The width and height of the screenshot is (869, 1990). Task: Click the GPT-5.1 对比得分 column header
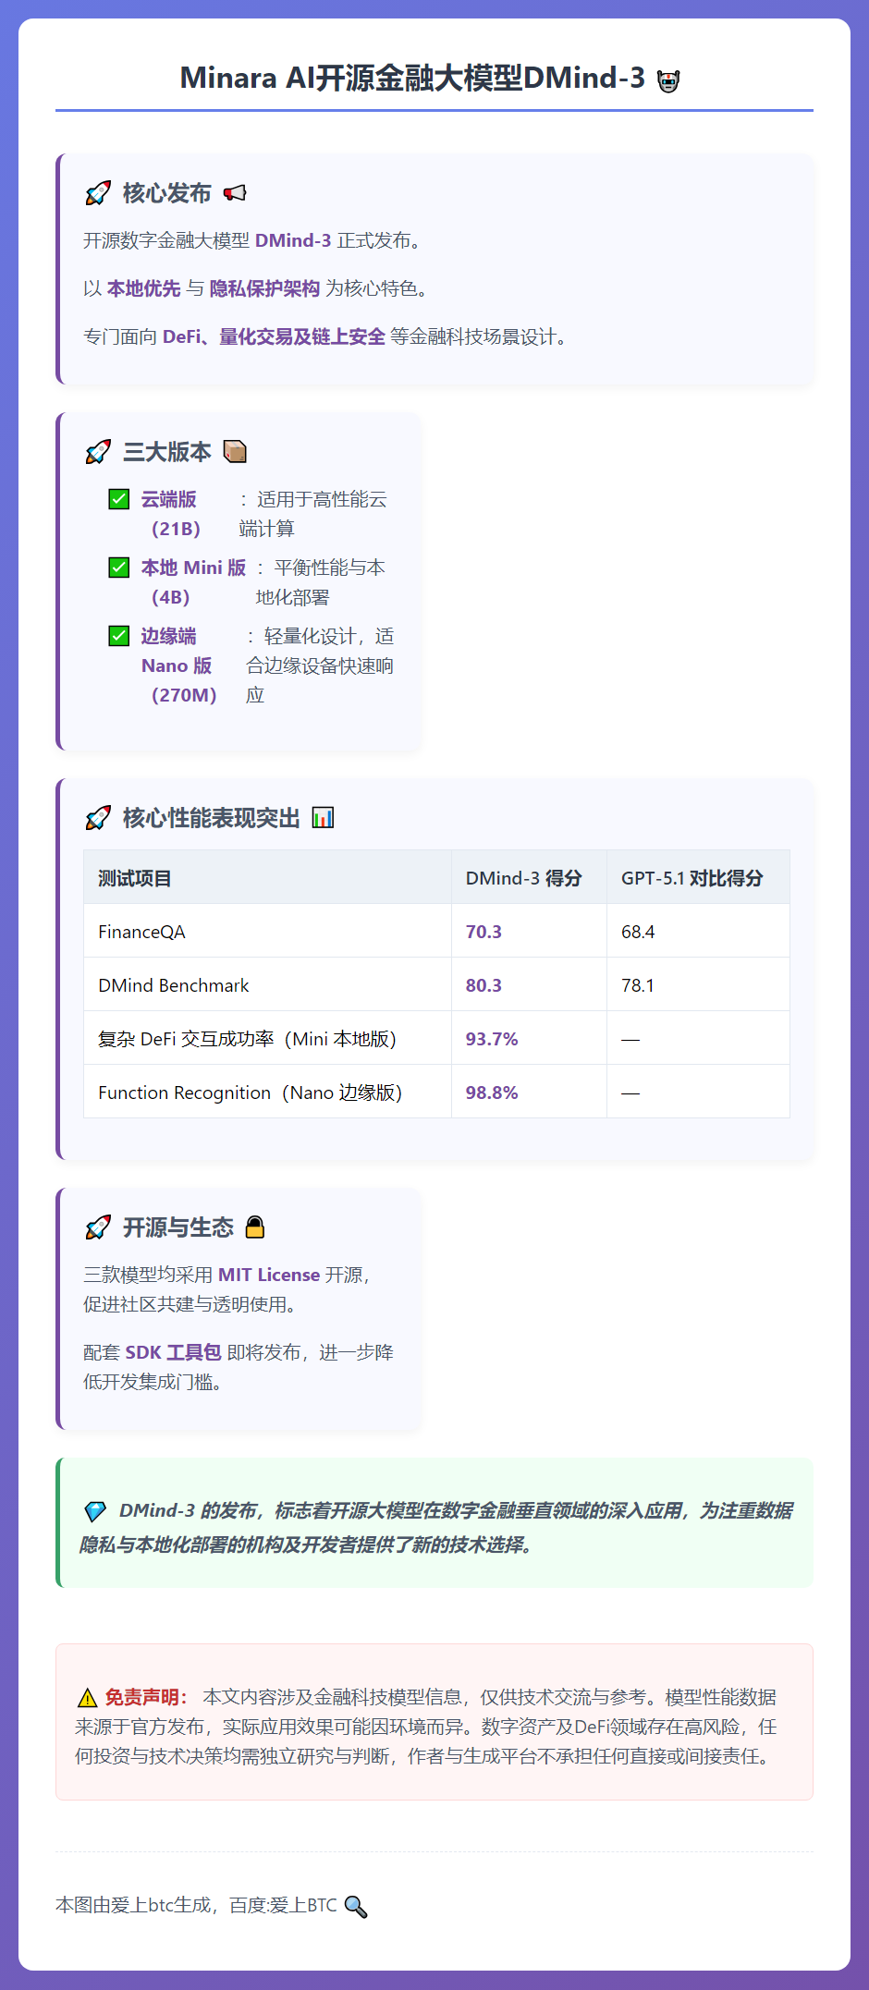[x=692, y=878]
